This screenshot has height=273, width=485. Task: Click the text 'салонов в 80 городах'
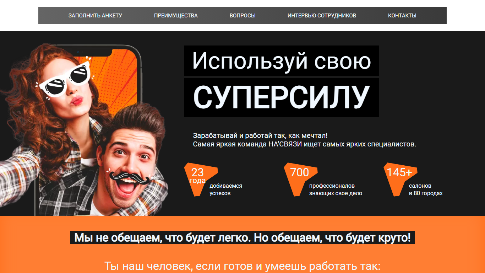tap(426, 189)
